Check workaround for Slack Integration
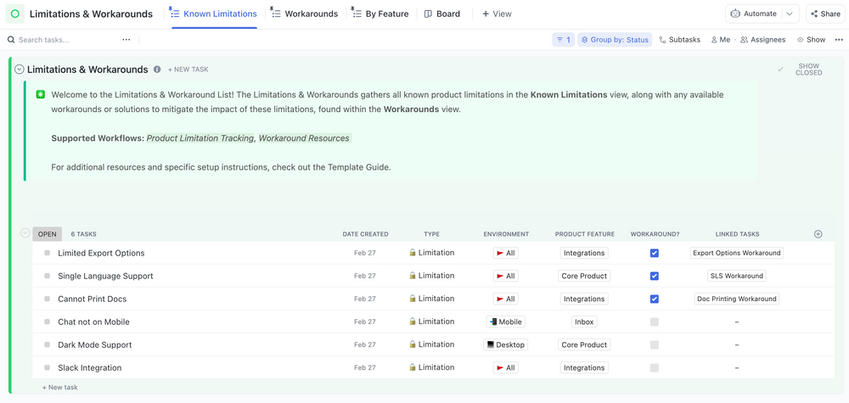849x403 pixels. pyautogui.click(x=654, y=368)
